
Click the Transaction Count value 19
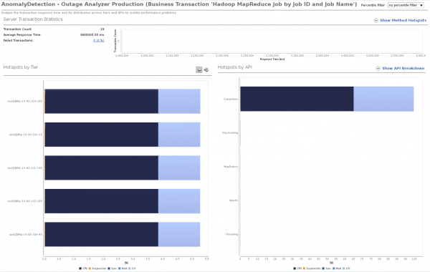coord(102,29)
